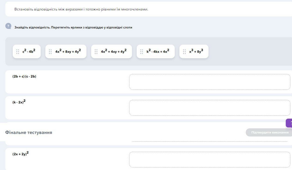Click drag handle of k² - 4kx + 4x² chip
This screenshot has width=292, height=170.
click(141, 52)
